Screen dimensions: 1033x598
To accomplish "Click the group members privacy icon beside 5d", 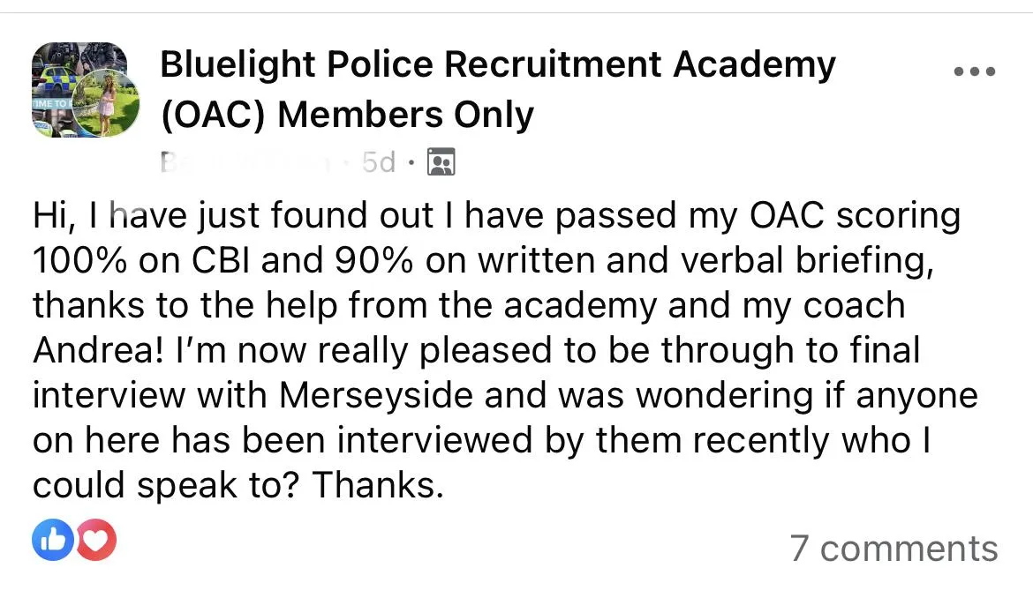I will pyautogui.click(x=441, y=161).
